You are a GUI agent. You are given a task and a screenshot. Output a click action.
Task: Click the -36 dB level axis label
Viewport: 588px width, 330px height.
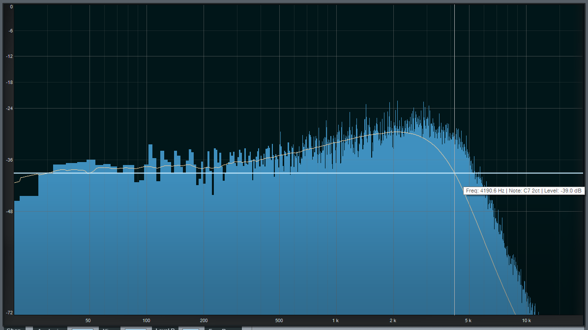pos(10,160)
